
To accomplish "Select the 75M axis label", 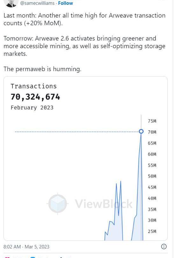I will coord(152,121).
